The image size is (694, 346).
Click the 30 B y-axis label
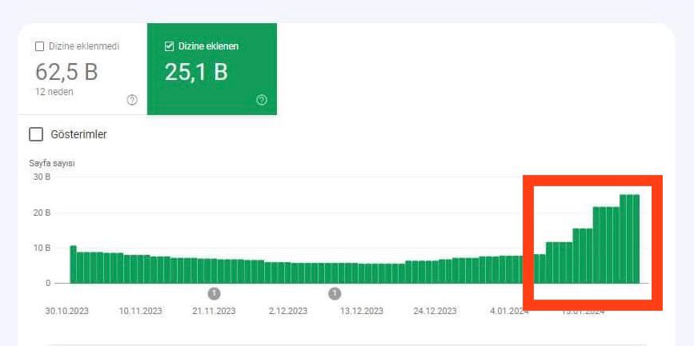[42, 177]
